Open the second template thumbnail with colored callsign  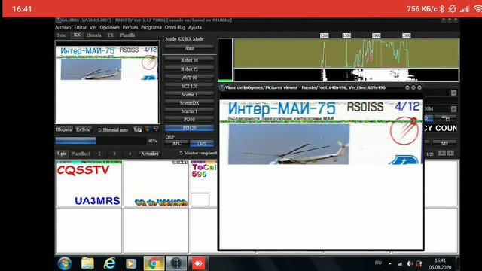point(156,183)
